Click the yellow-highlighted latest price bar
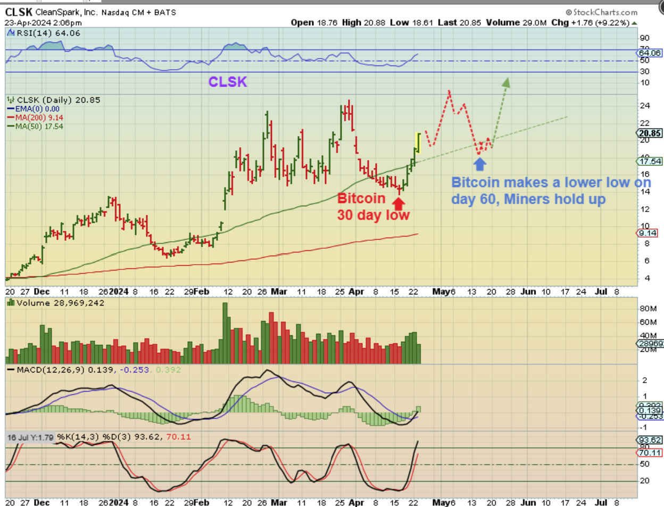The height and width of the screenshot is (507, 664). click(x=418, y=143)
